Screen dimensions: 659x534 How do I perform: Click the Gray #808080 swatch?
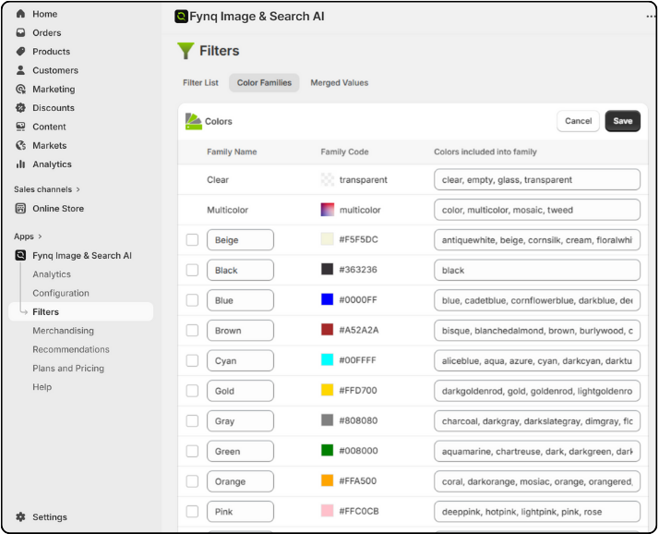tap(328, 420)
